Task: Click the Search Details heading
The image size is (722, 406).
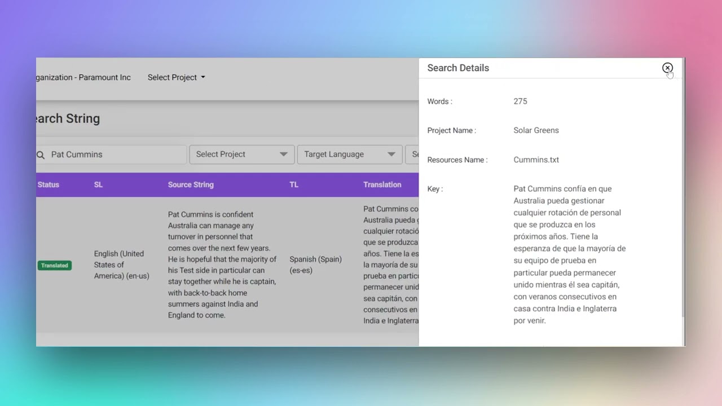Action: point(458,68)
